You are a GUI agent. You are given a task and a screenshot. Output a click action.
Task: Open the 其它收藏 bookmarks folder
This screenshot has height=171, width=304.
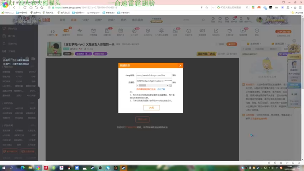298,13
